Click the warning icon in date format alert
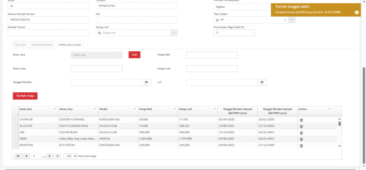The width and height of the screenshot is (366, 170). 357,12
